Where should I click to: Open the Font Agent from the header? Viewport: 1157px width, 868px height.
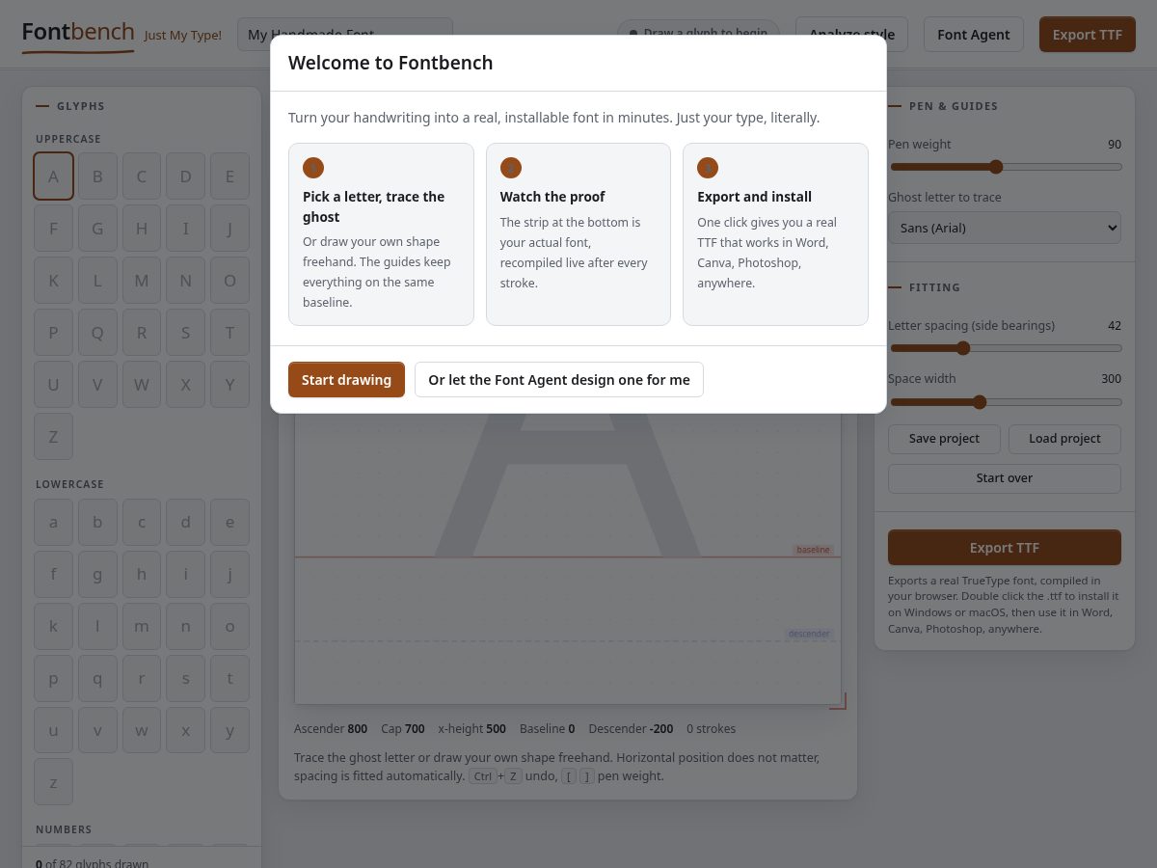tap(974, 35)
